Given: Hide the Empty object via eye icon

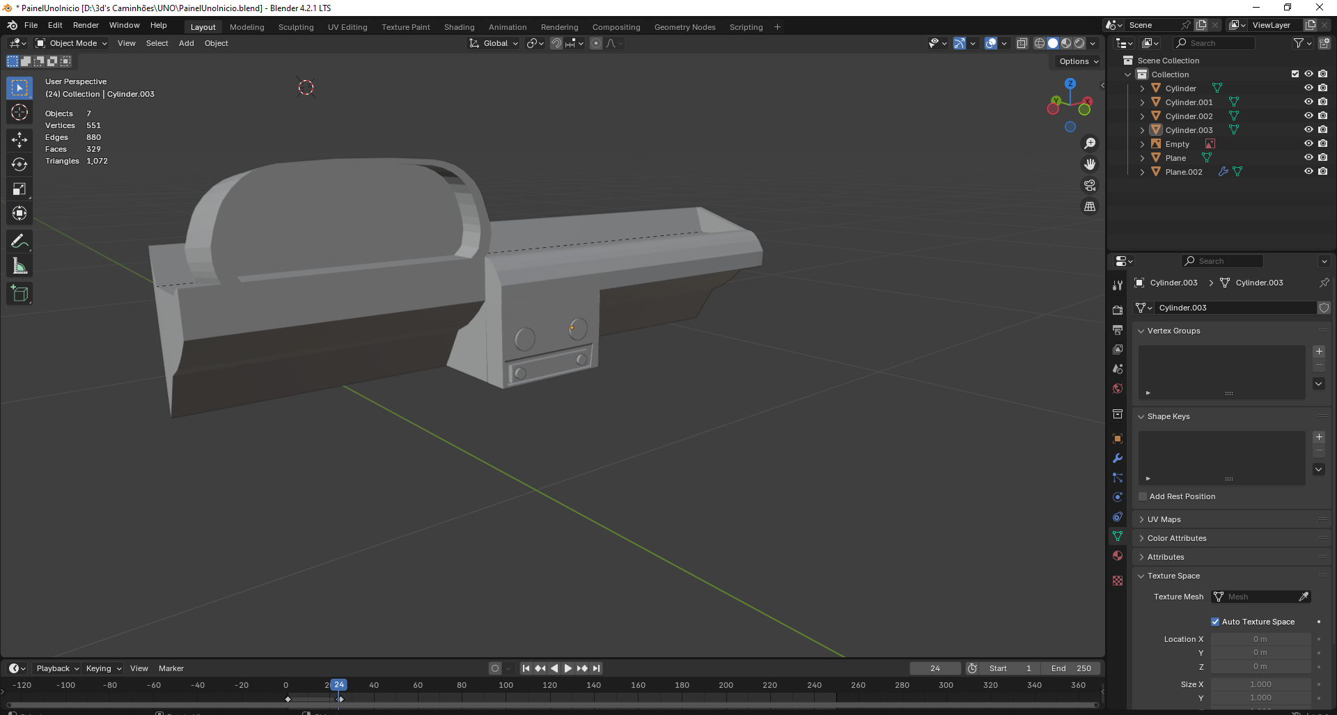Looking at the screenshot, I should click(x=1308, y=143).
